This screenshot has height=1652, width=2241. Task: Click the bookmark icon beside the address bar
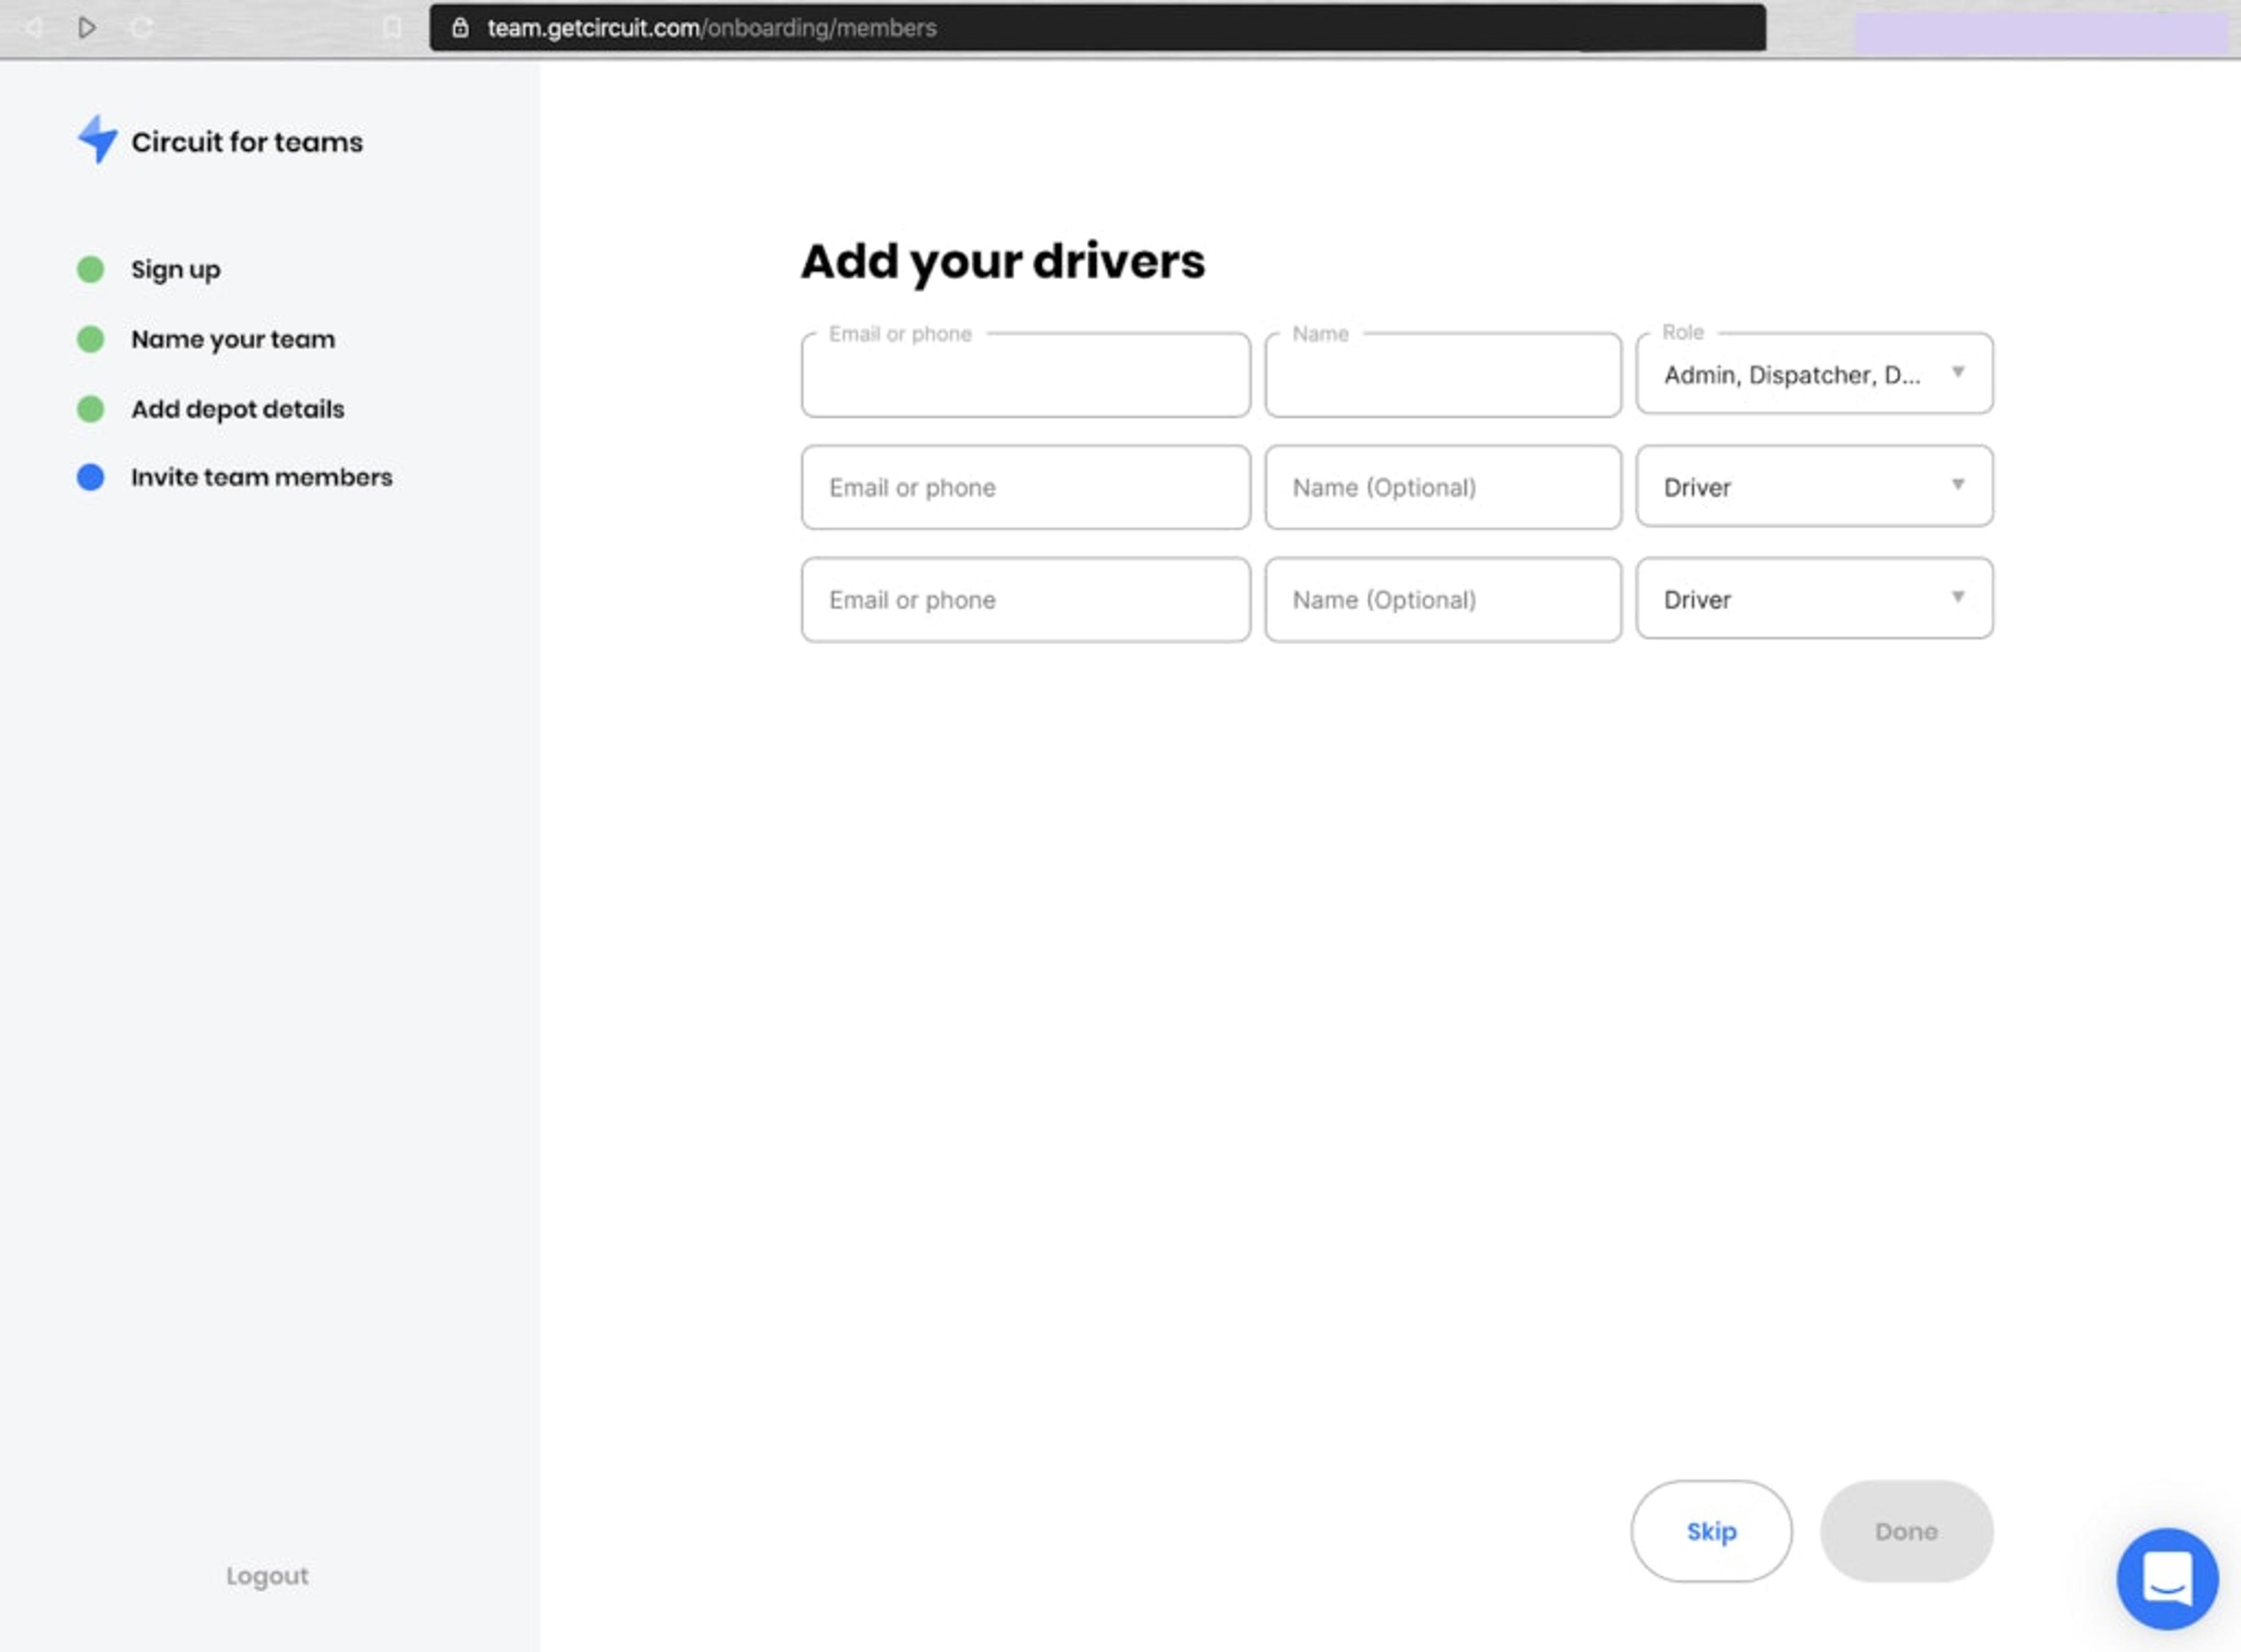point(392,27)
